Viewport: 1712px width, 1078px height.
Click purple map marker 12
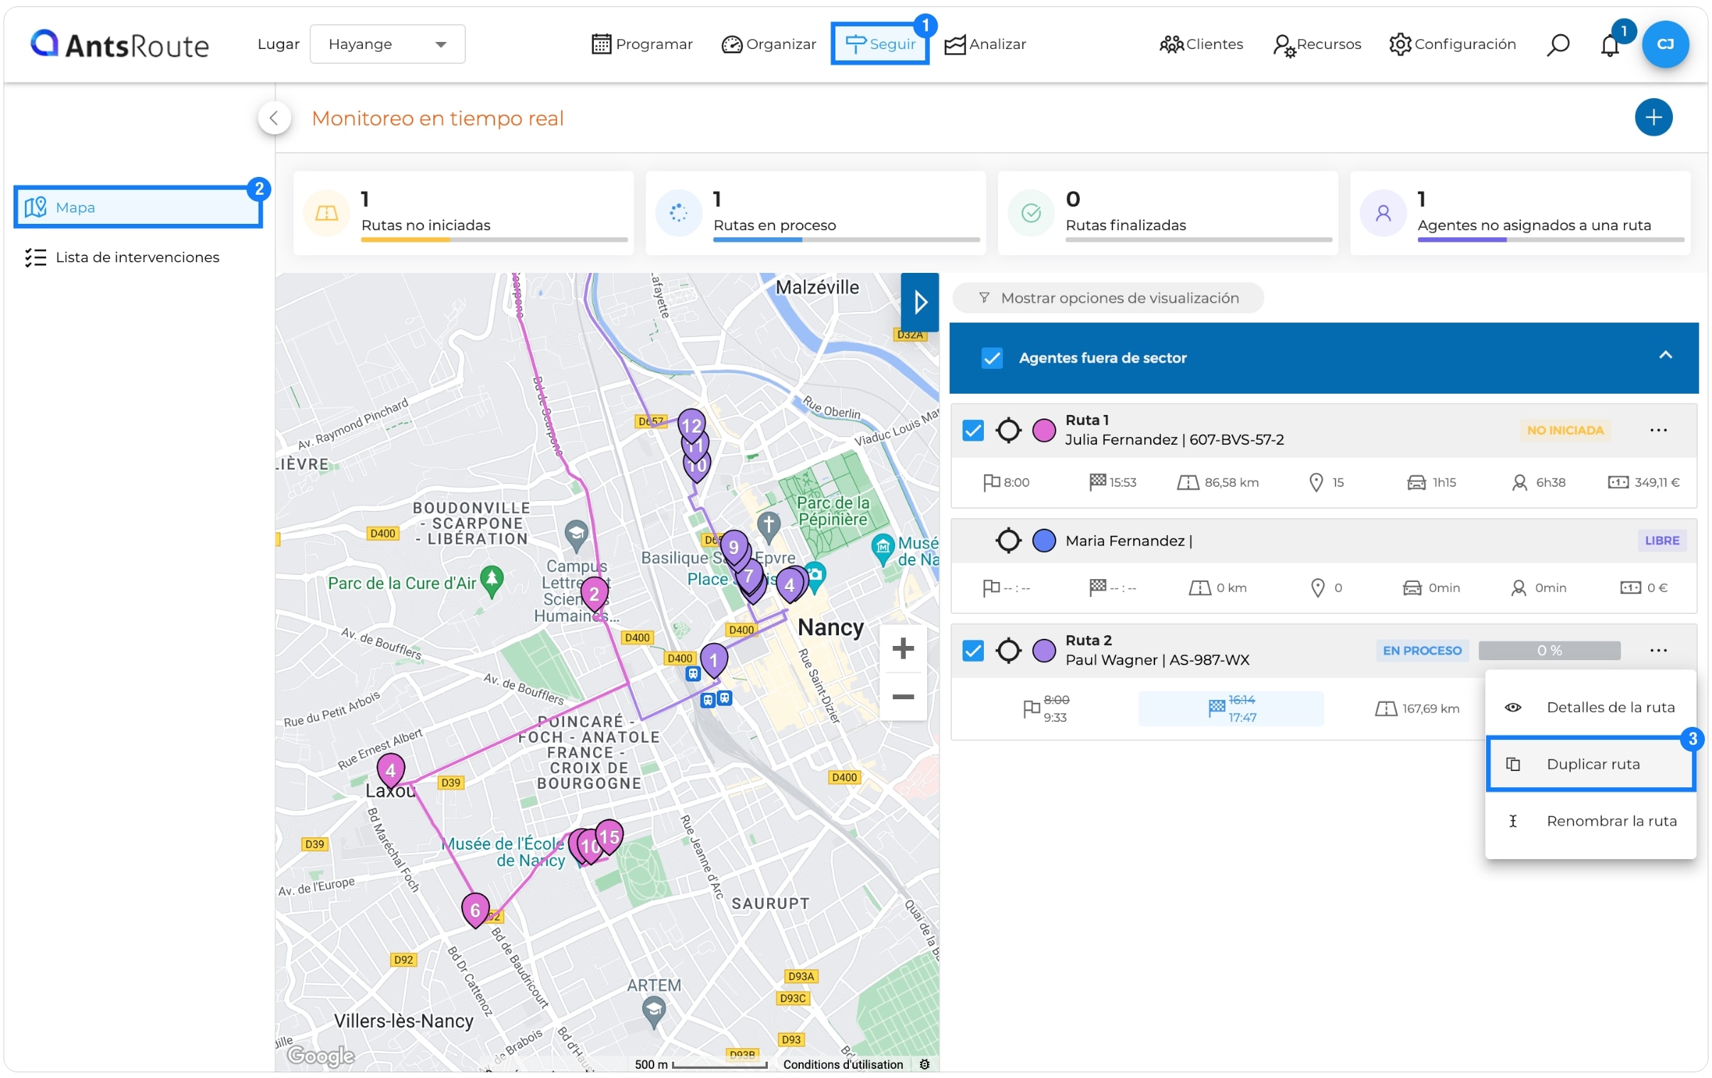coord(692,425)
